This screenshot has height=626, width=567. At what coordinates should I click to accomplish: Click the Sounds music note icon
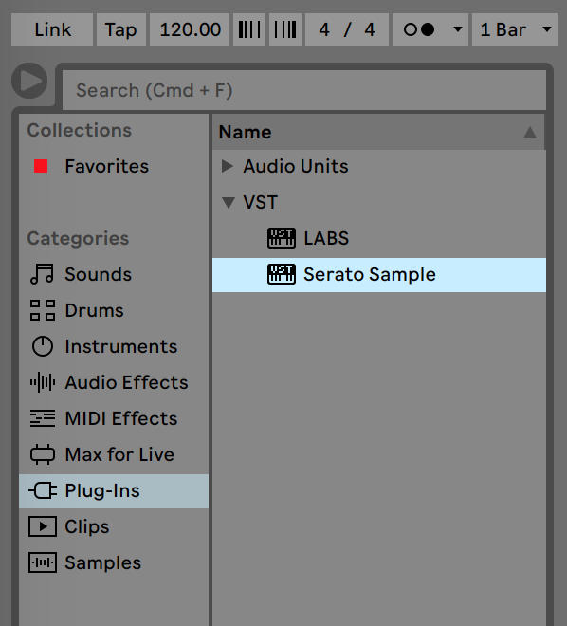(x=42, y=274)
